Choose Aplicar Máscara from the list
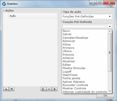 coord(74,82)
